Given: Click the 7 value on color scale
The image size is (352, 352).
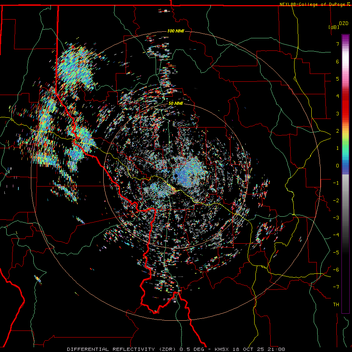Looking at the screenshot, I should (338, 44).
